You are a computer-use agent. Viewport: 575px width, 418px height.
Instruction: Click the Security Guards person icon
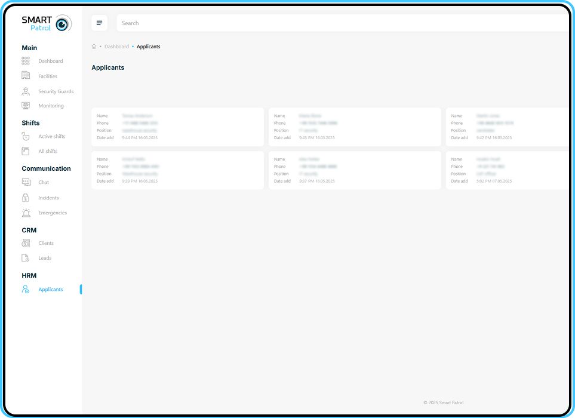26,91
